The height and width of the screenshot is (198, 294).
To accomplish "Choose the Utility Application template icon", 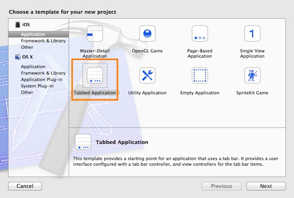I will [x=147, y=76].
